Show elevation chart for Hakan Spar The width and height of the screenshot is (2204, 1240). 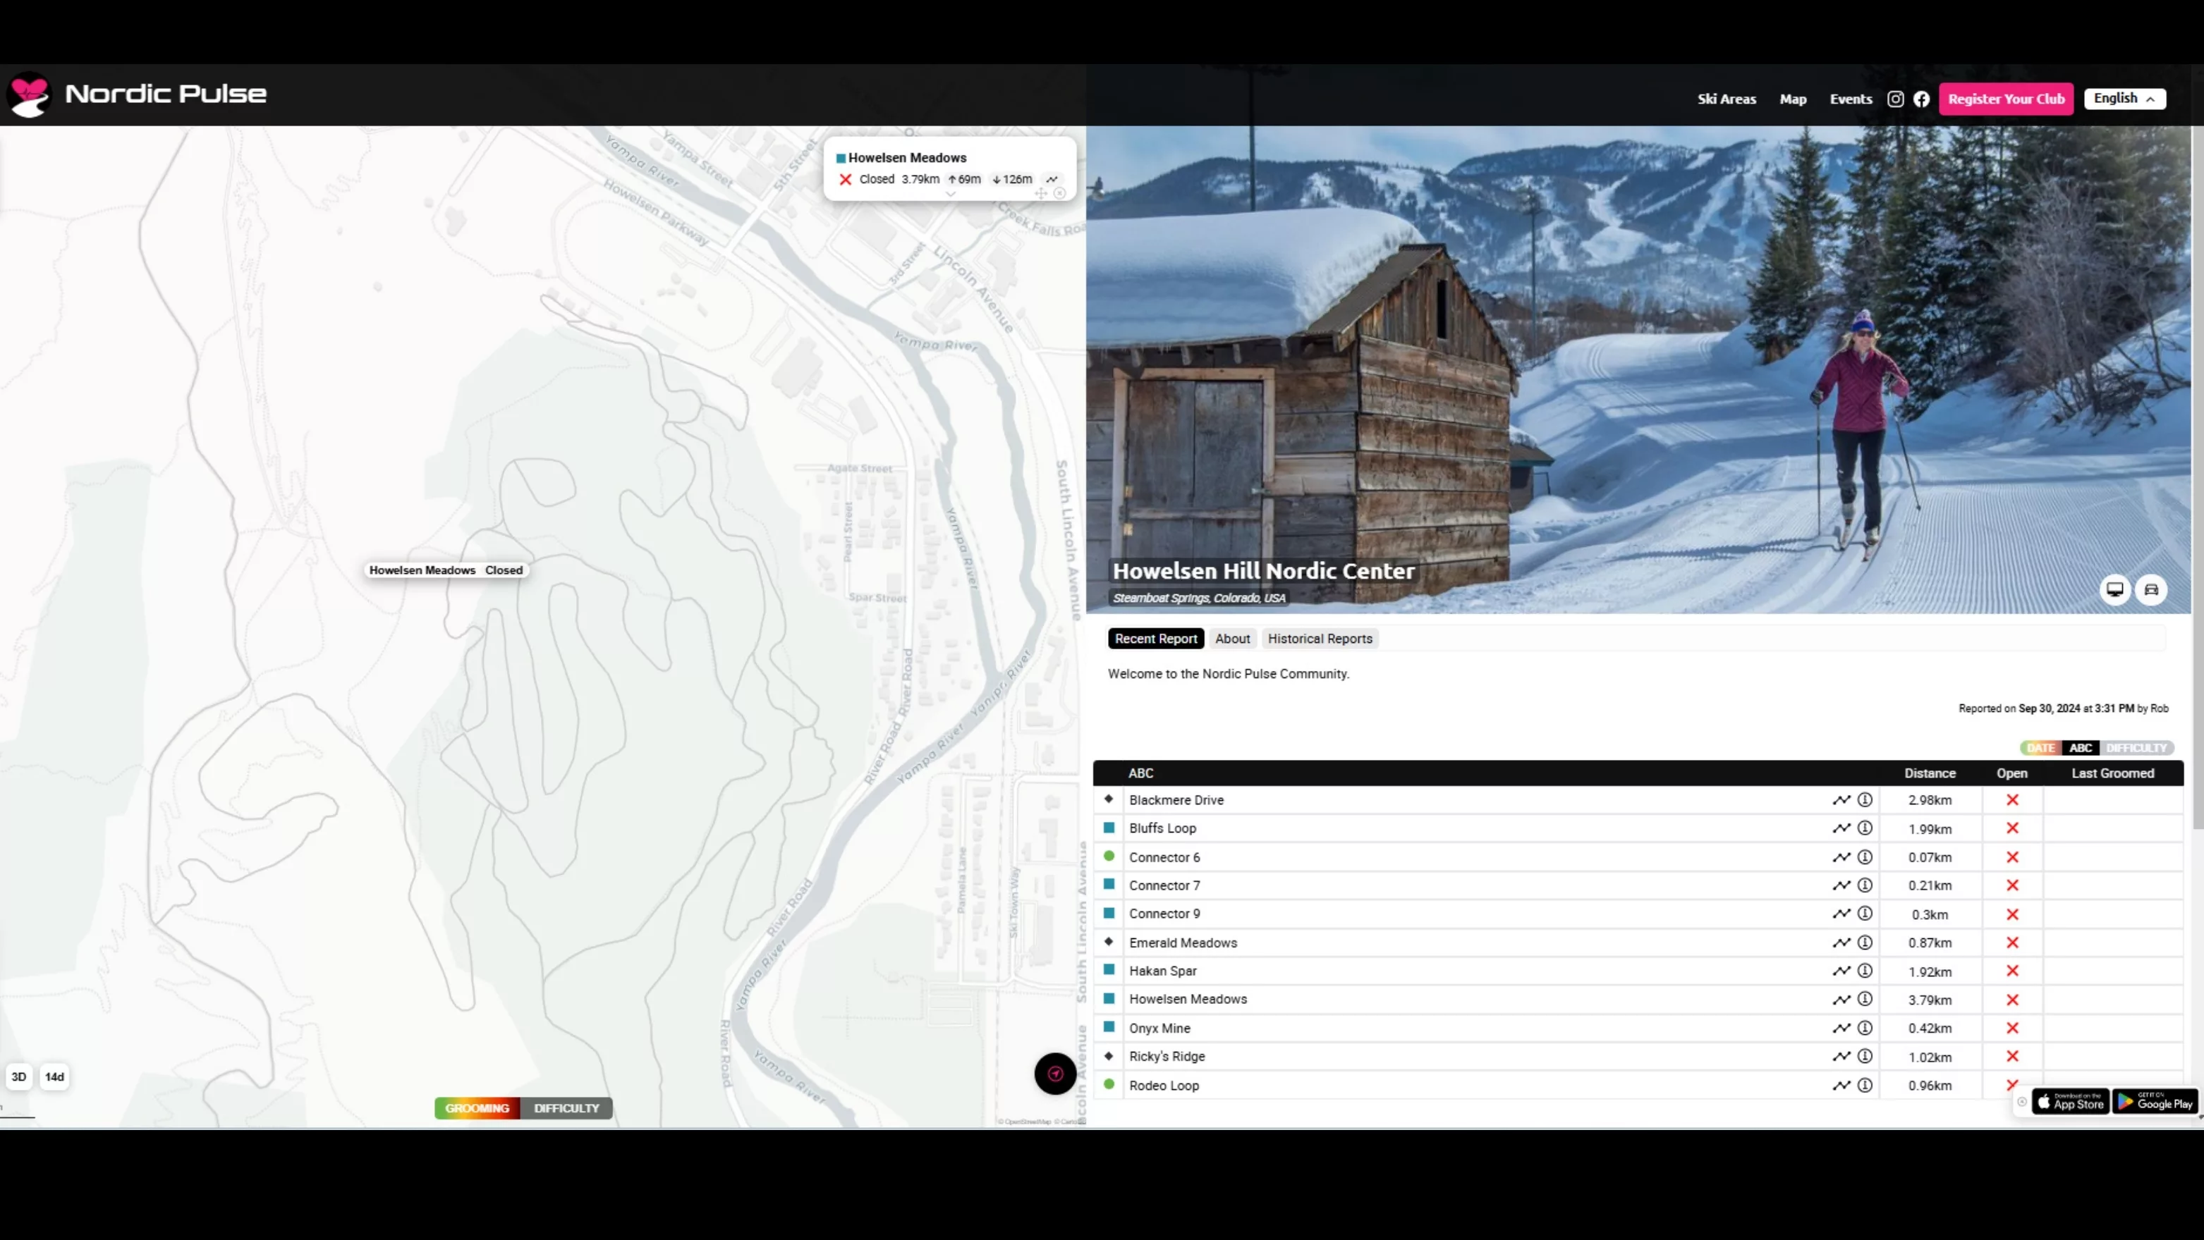pos(1841,971)
